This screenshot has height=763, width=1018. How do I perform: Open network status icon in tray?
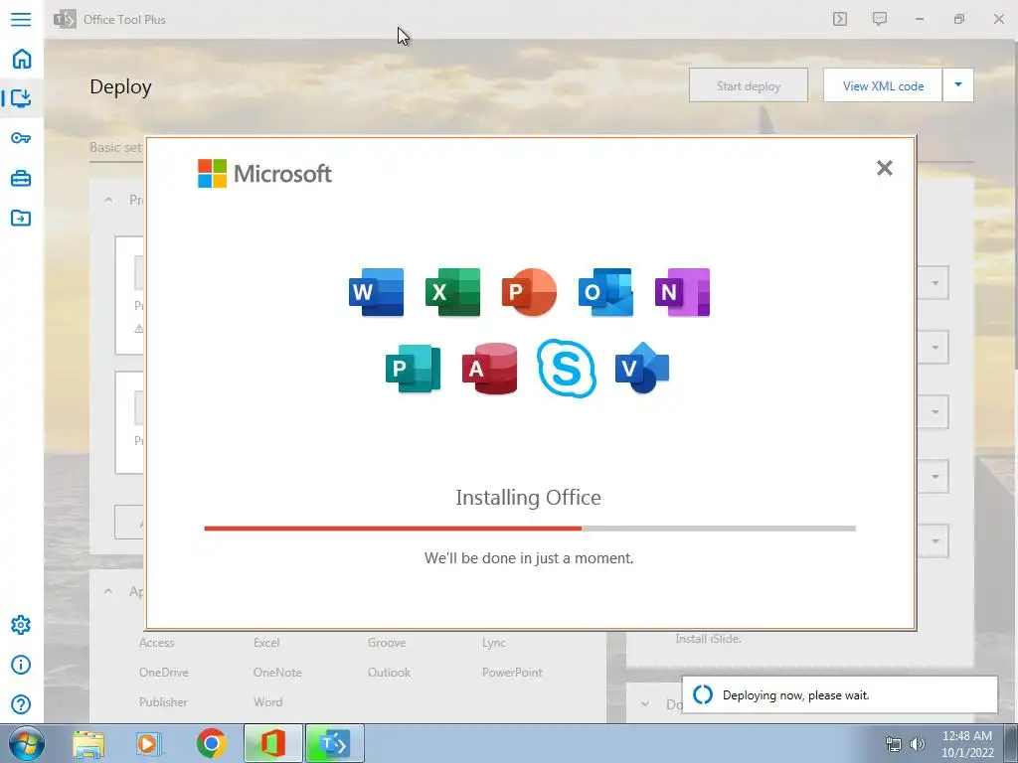coord(894,744)
